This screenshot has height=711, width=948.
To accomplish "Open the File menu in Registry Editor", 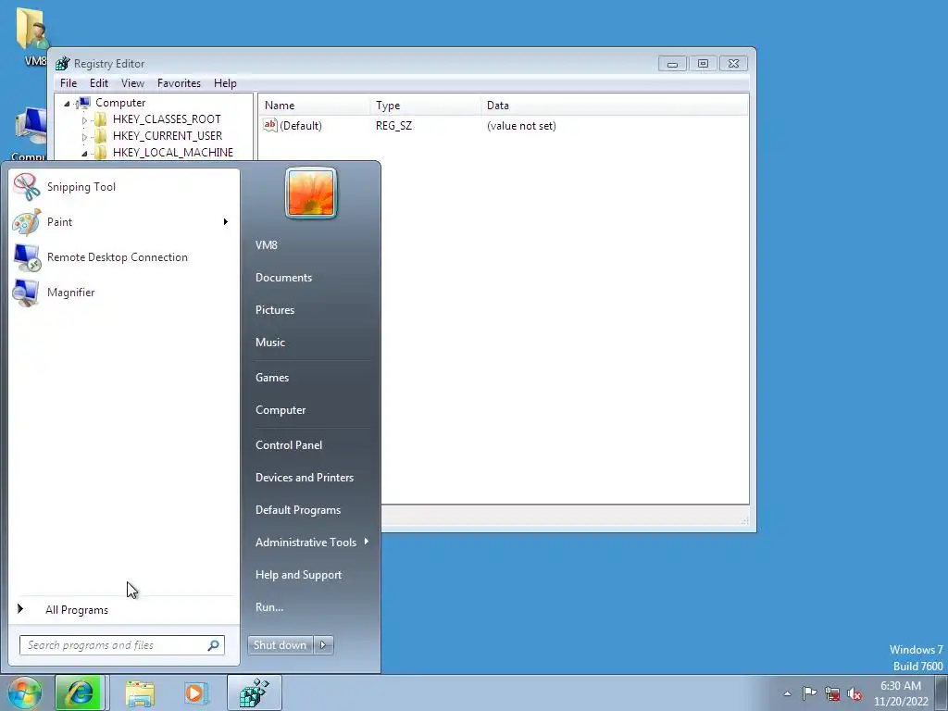I will [69, 82].
